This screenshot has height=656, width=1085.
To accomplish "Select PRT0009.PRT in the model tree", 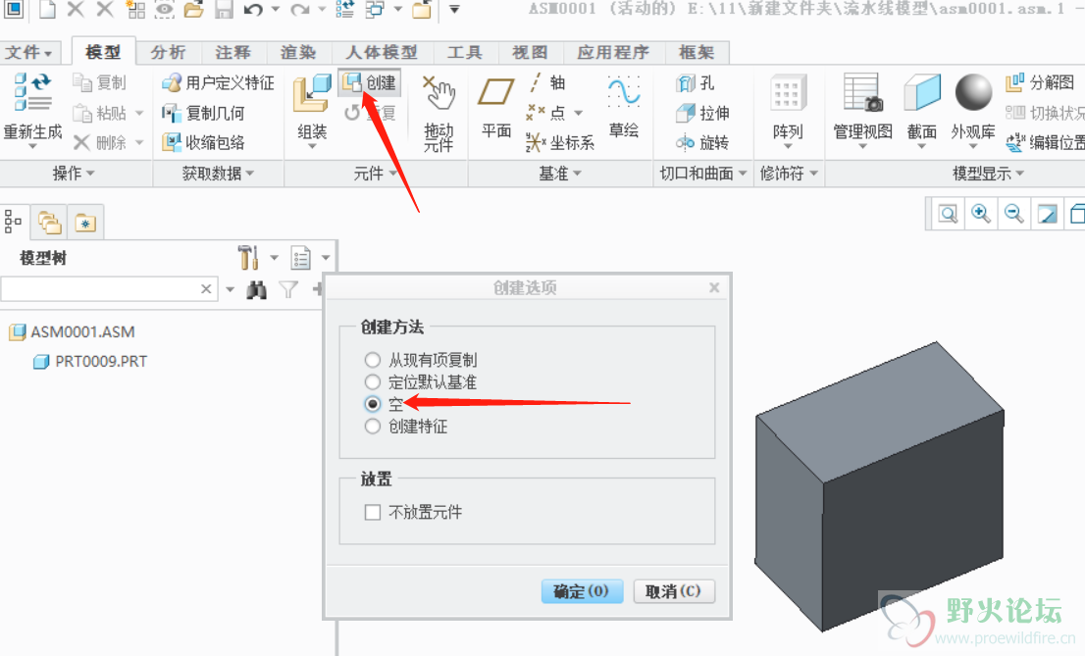I will click(x=90, y=361).
